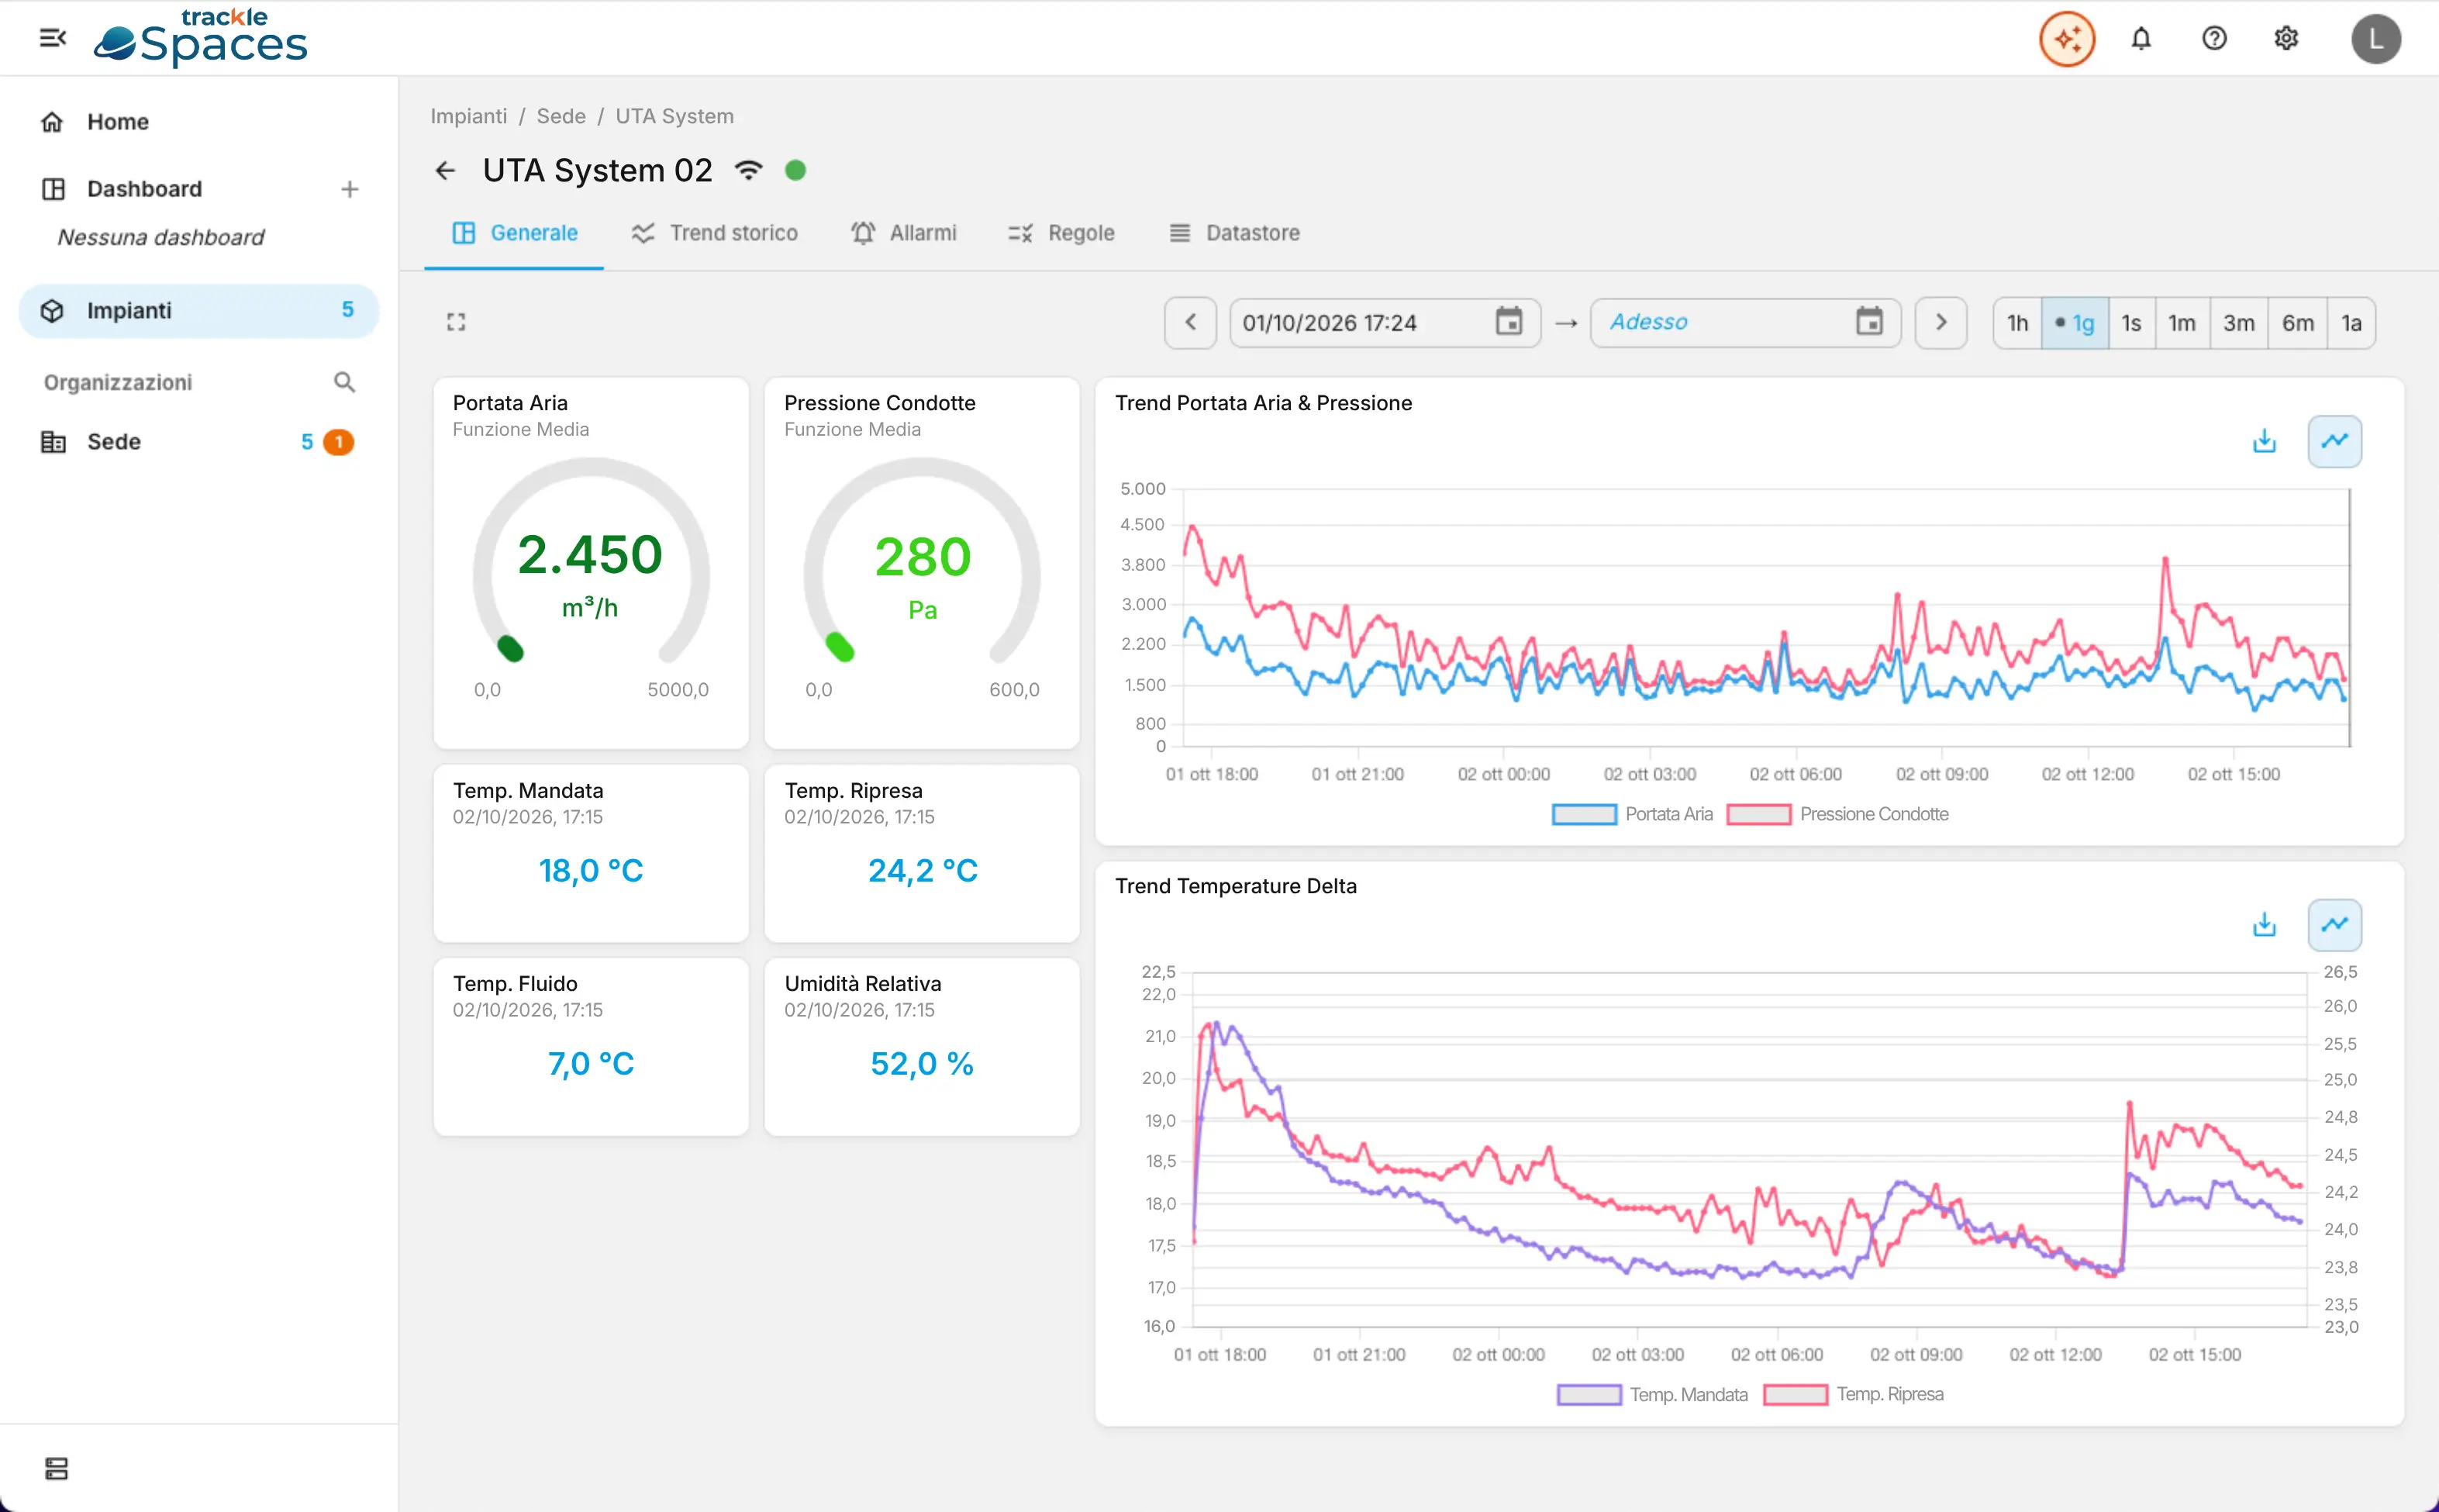Select the 1s time range

coord(2131,323)
